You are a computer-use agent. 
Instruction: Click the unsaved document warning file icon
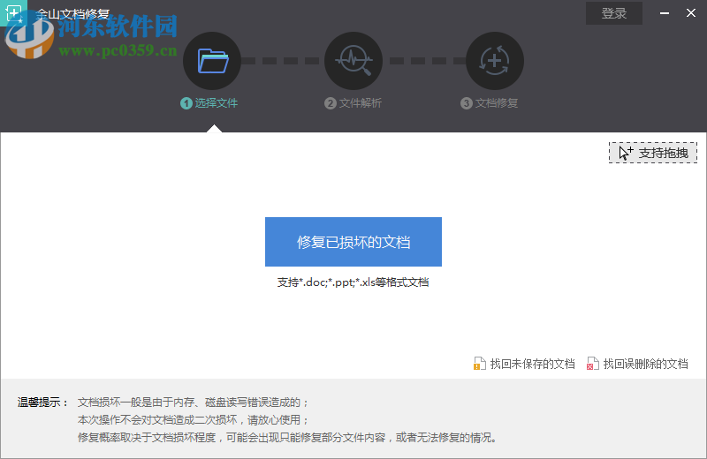(x=479, y=364)
